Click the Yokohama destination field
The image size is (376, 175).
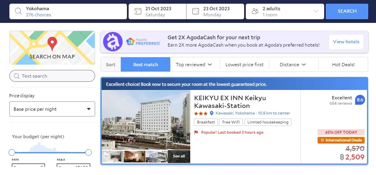coord(68,11)
